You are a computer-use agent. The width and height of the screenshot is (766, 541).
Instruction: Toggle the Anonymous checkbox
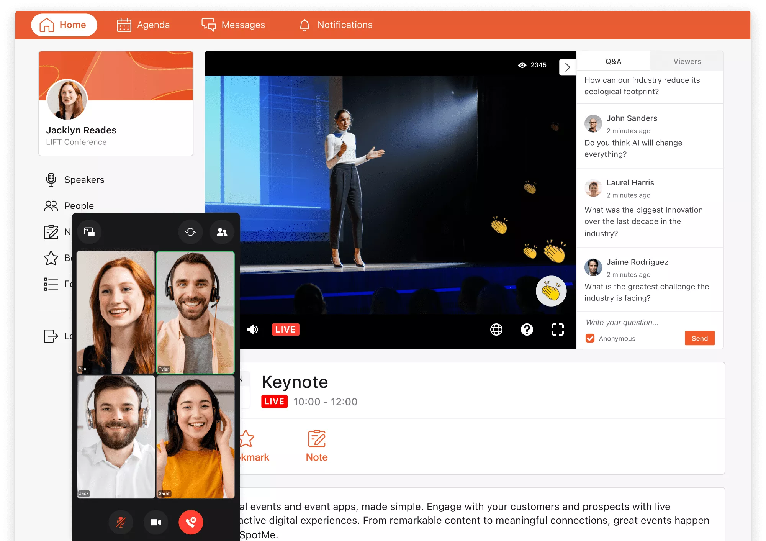590,338
